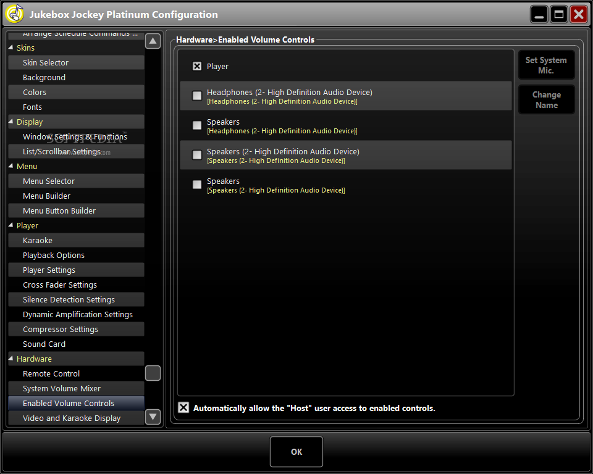The height and width of the screenshot is (474, 593).
Task: Open the Menu Selector page
Action: (x=76, y=181)
